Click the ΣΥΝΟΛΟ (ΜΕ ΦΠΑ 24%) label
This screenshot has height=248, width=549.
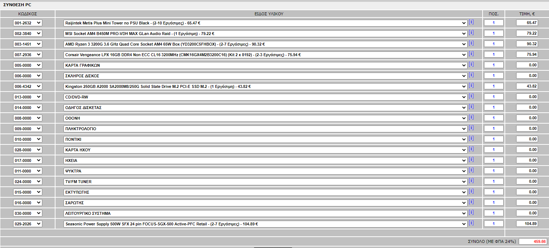tap(492, 241)
